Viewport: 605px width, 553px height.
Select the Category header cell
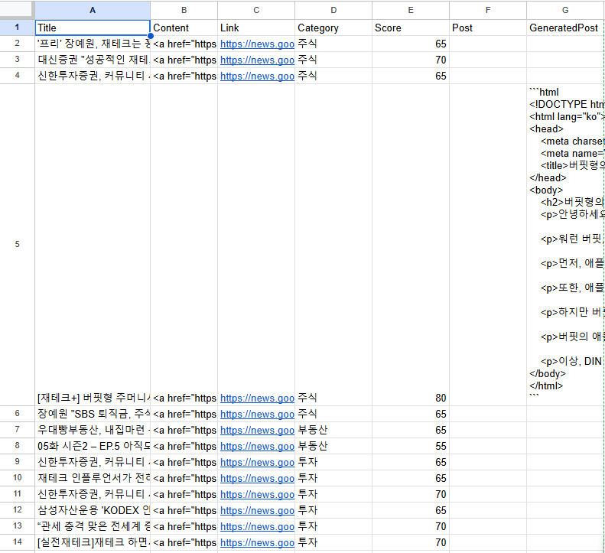[333, 28]
